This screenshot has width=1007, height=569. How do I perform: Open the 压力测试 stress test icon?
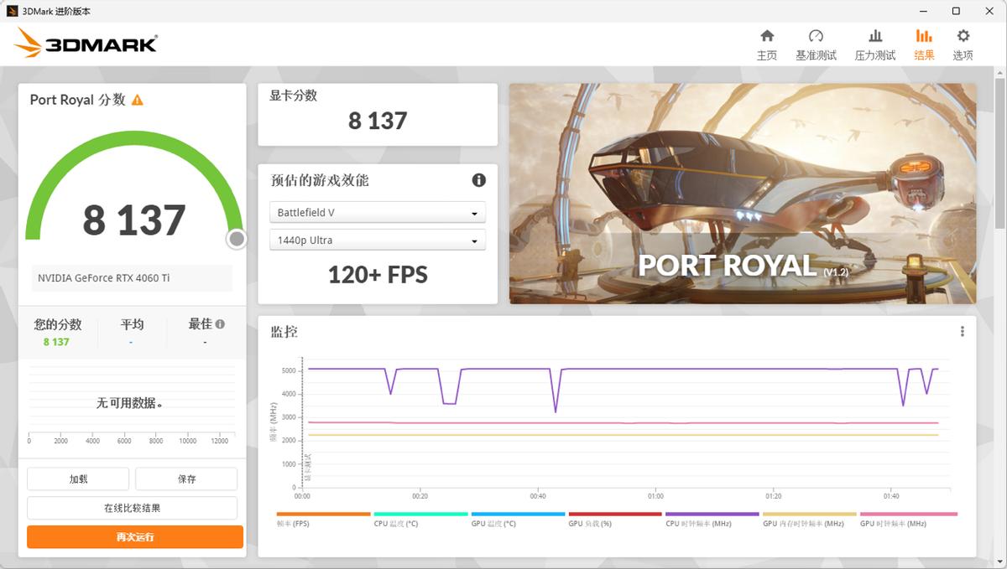pos(875,44)
